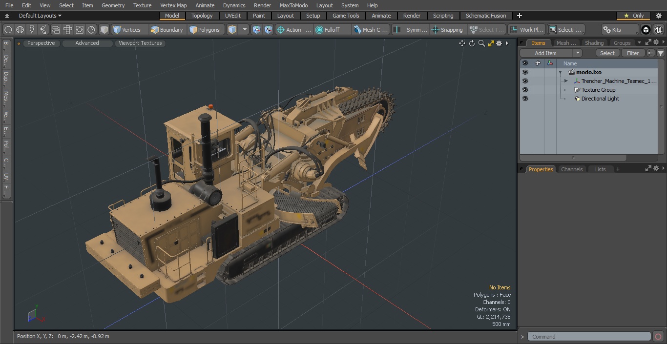Screen dimensions: 667x344
Task: Switch to the Groups panel tab
Action: (x=622, y=43)
